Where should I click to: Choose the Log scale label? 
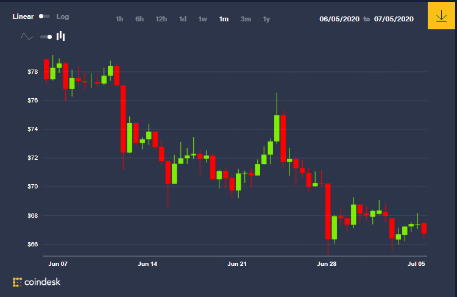pos(63,16)
